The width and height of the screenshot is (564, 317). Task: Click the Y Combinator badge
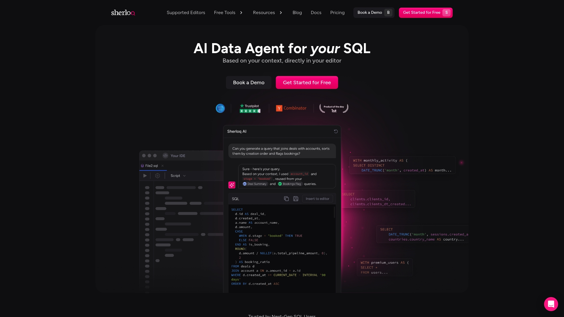291,108
